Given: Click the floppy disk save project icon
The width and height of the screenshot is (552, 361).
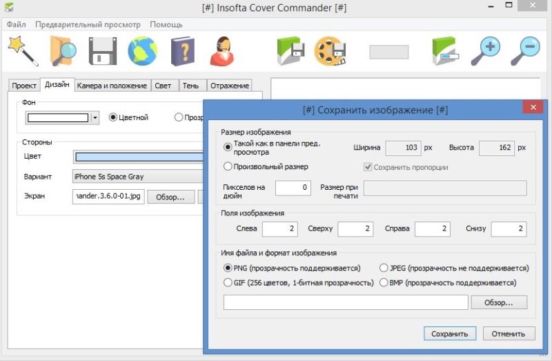Looking at the screenshot, I should pos(103,50).
